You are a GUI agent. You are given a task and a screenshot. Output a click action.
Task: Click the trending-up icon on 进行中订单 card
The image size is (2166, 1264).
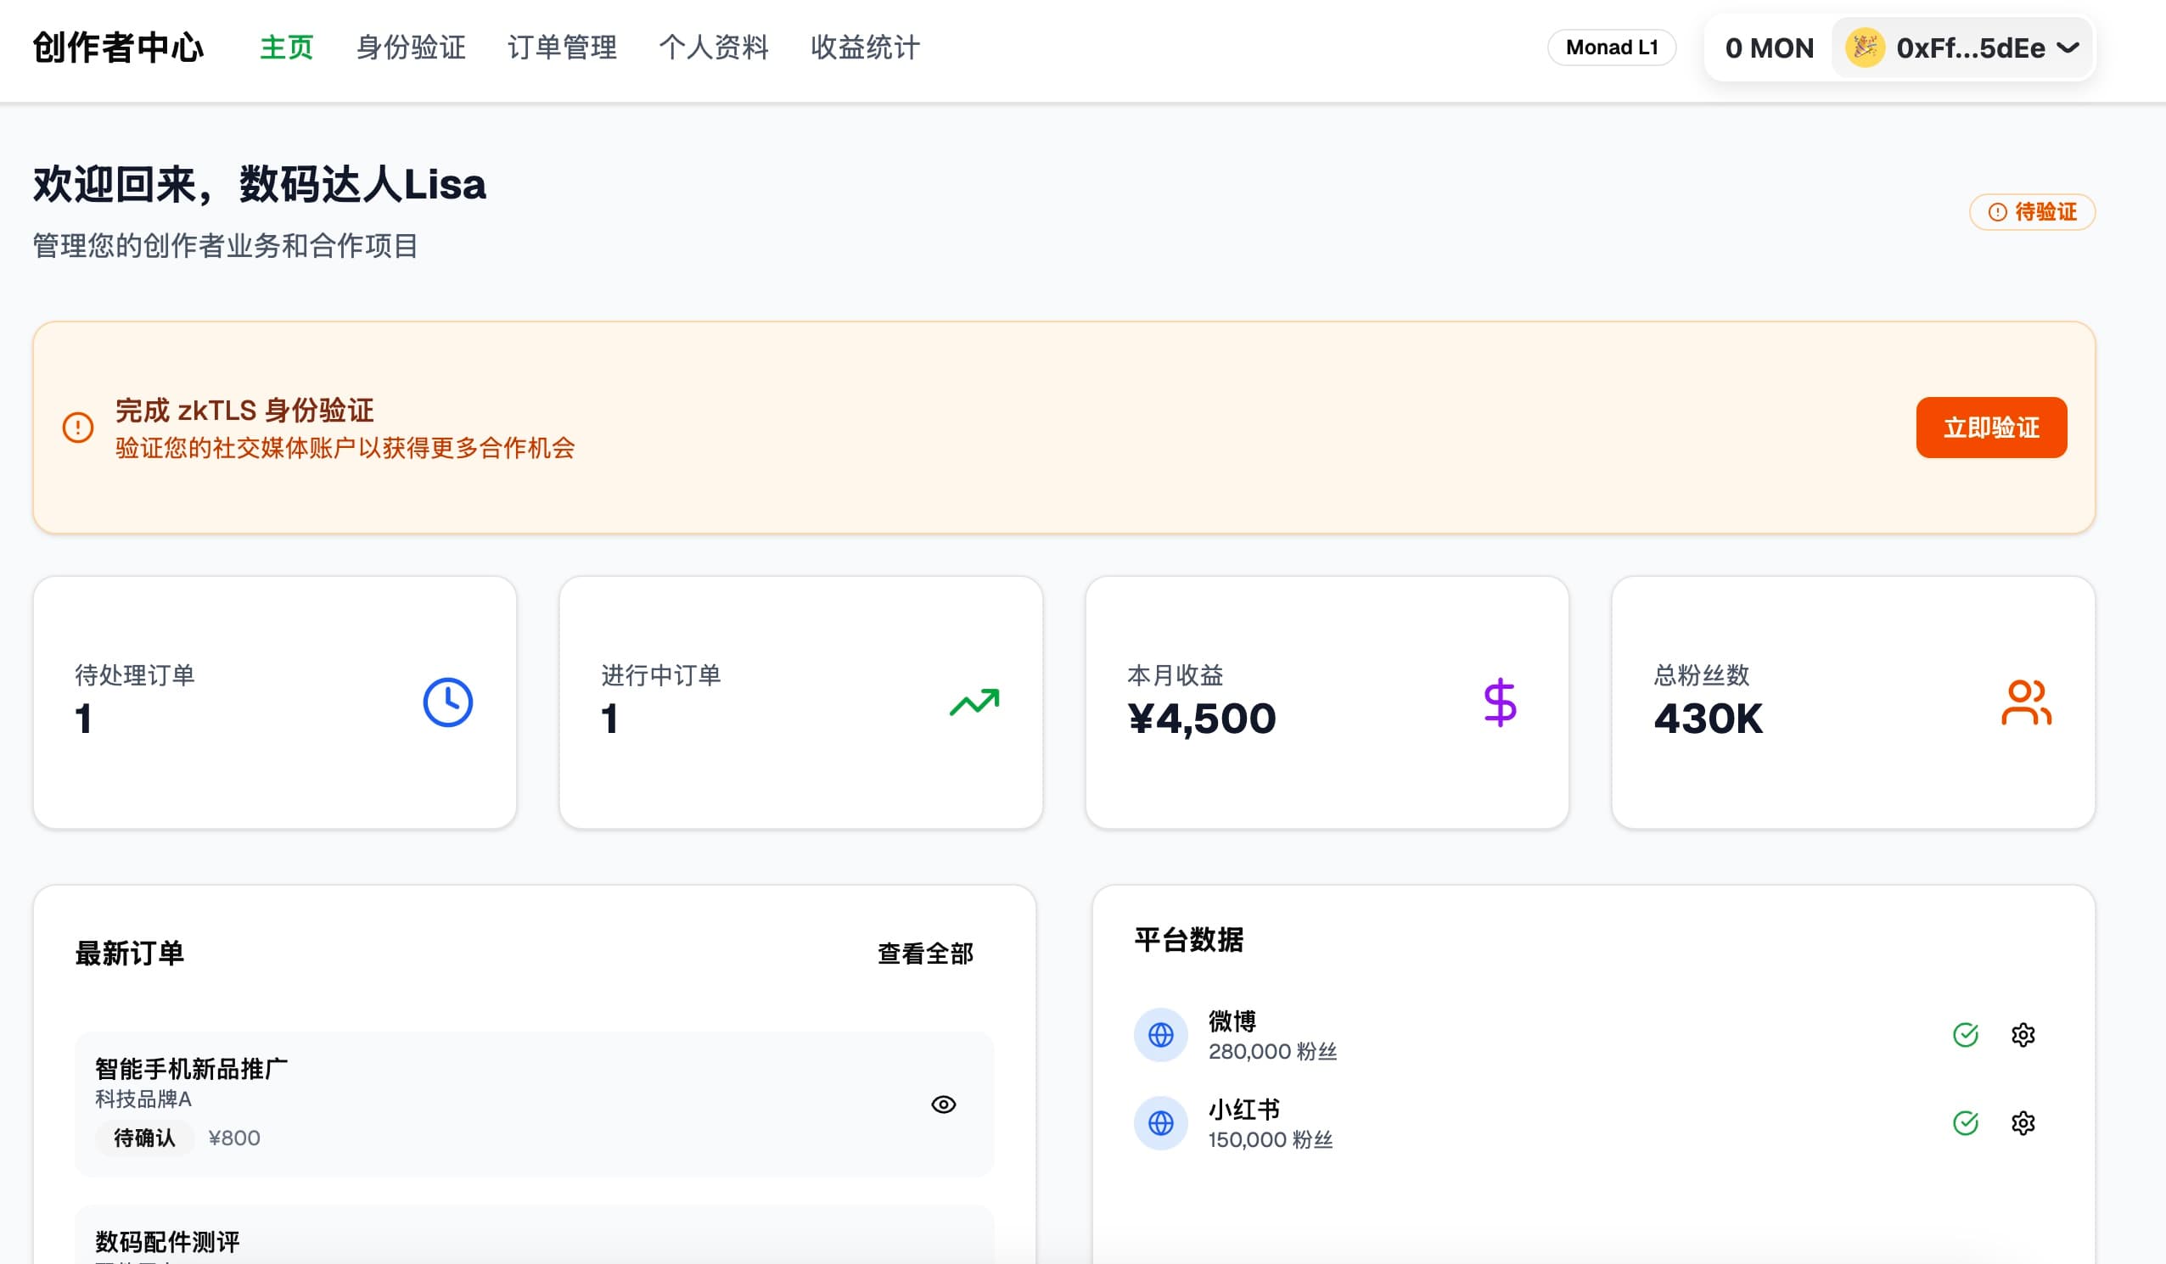click(x=975, y=702)
